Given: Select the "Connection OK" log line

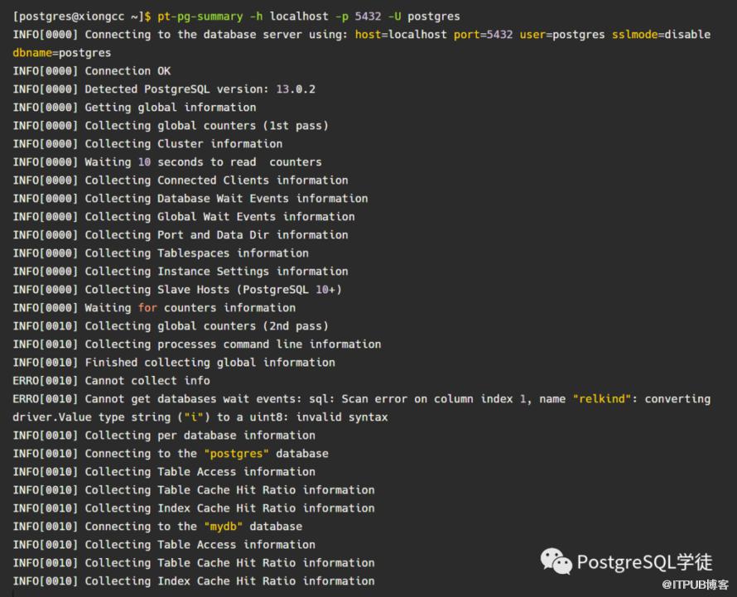Looking at the screenshot, I should tap(128, 71).
